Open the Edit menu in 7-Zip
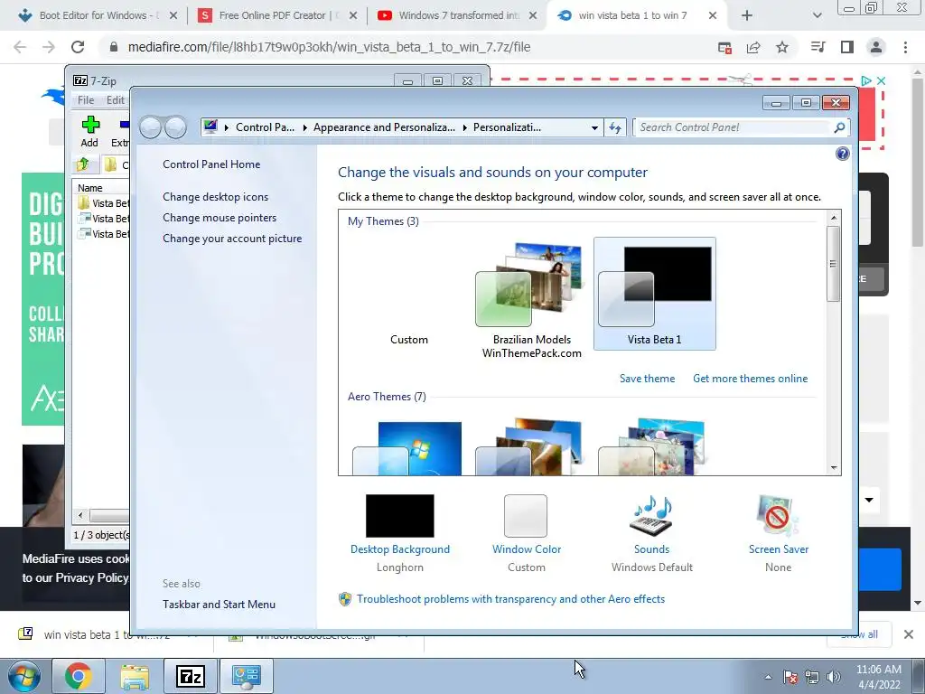The height and width of the screenshot is (694, 925). click(116, 100)
